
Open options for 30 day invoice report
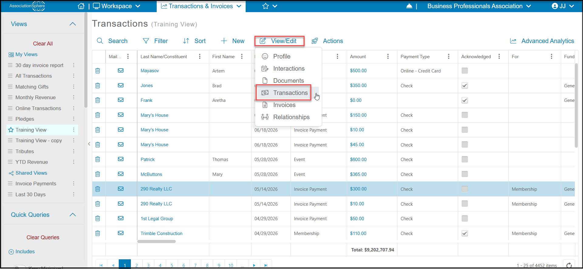pyautogui.click(x=74, y=65)
